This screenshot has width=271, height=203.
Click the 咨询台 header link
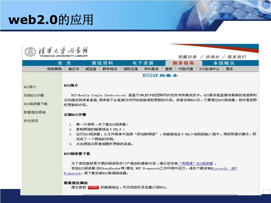[x=213, y=57]
